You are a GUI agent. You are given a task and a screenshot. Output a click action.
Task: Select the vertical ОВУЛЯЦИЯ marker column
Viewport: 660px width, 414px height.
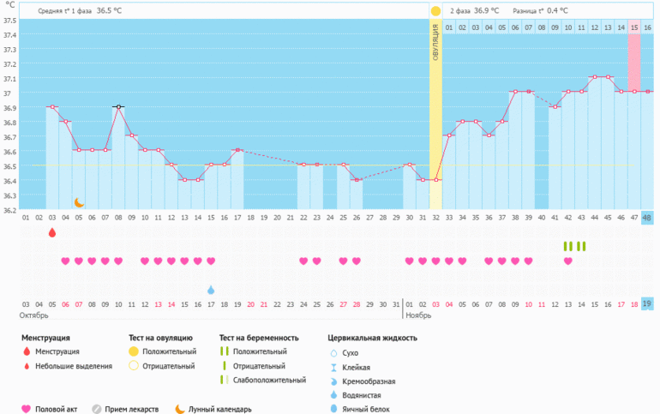click(x=435, y=111)
